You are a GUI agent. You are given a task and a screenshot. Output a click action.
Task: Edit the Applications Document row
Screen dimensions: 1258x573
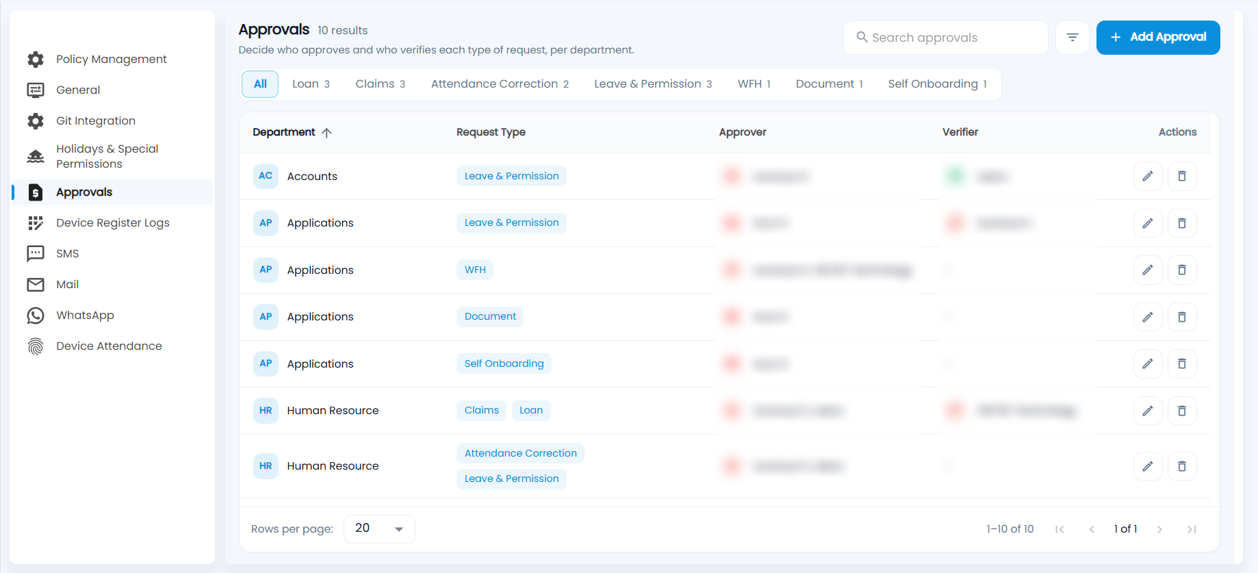1148,317
